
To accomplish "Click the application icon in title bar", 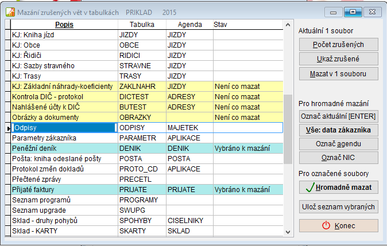I will (10, 12).
